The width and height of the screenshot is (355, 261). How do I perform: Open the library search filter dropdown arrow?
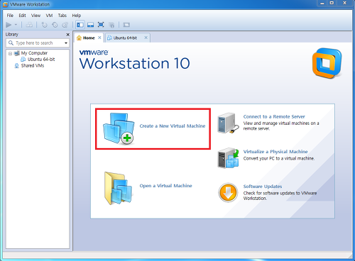tap(66, 43)
